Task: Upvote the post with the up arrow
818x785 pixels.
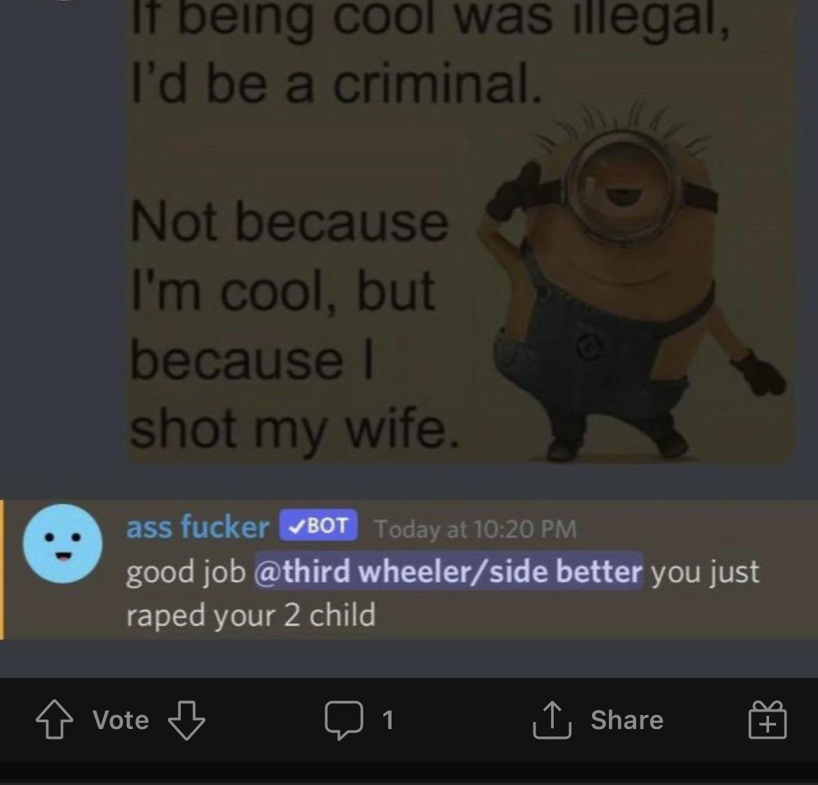Action: [x=55, y=720]
